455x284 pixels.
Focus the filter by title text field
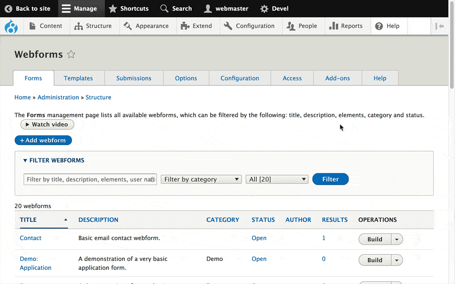[x=90, y=179]
